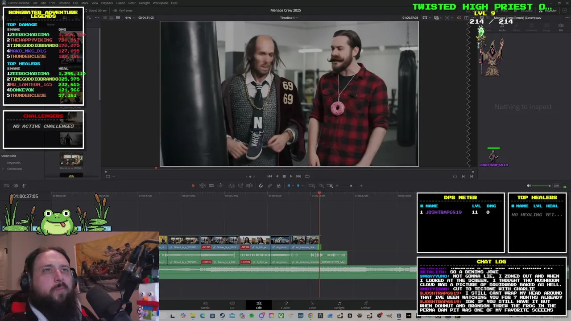Play in reverse
Screen dimensions: 571x321
[277, 176]
